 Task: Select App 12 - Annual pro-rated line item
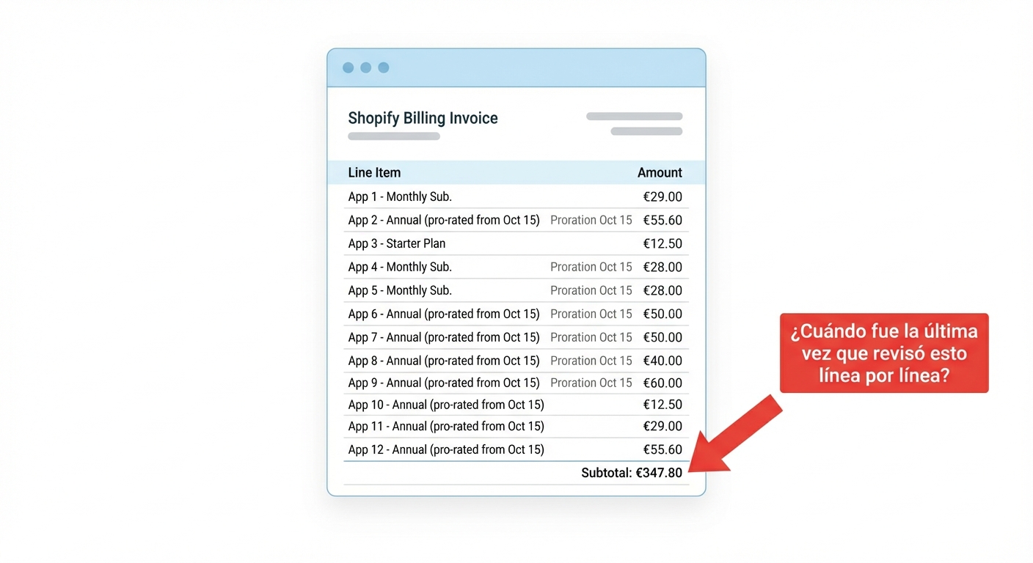pos(516,449)
